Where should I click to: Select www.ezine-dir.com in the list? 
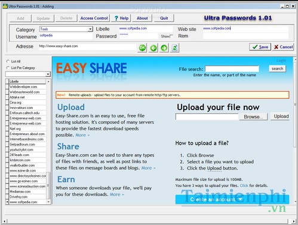[x=27, y=171]
